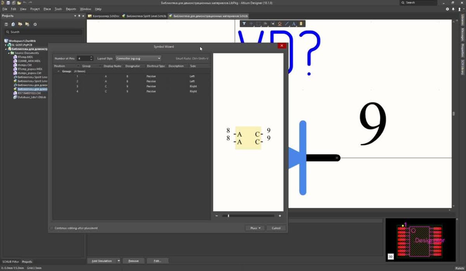
Task: Use the selection filter arrow tool
Action: (x=244, y=23)
